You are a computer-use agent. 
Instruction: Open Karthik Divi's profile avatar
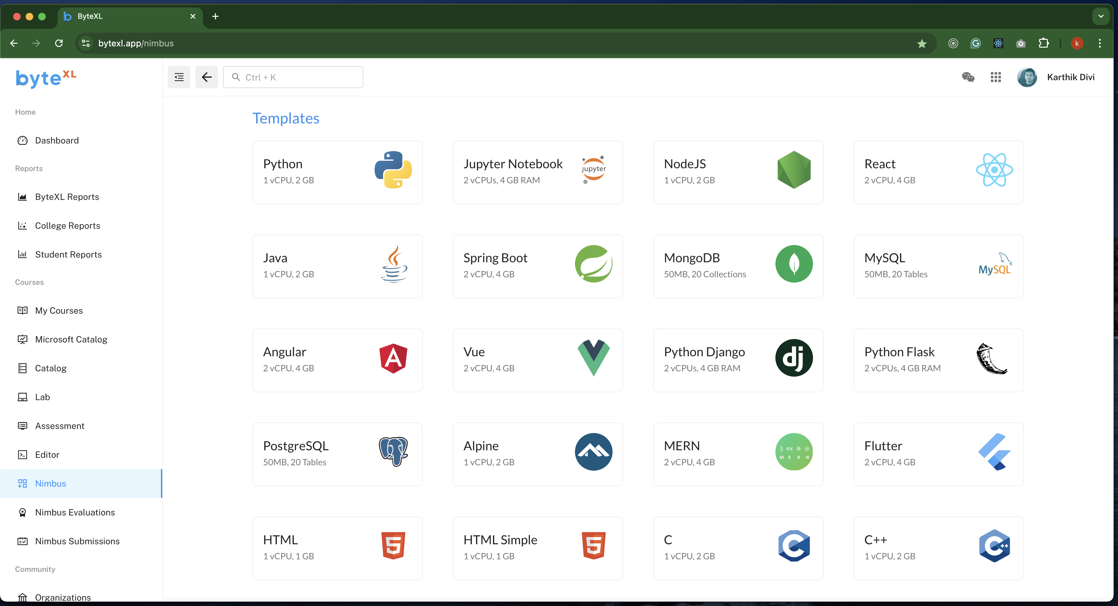point(1027,77)
